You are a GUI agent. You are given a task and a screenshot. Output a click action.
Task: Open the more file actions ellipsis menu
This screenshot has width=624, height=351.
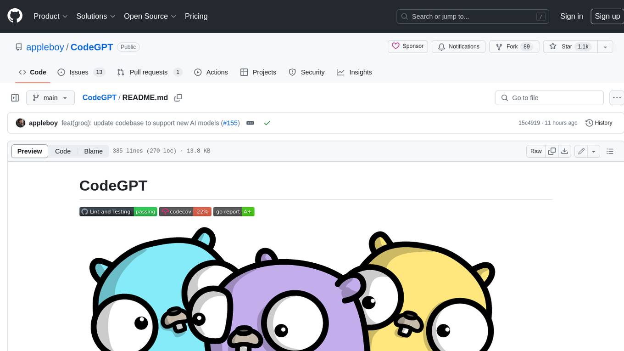pos(617,98)
